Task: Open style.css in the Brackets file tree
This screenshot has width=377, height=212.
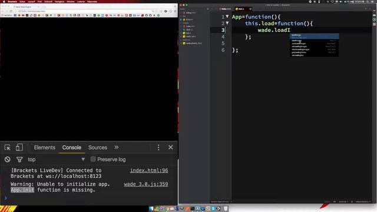Action: click(x=189, y=30)
